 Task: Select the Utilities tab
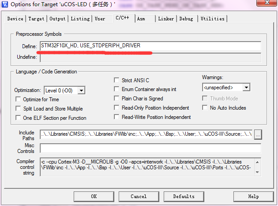[213, 19]
